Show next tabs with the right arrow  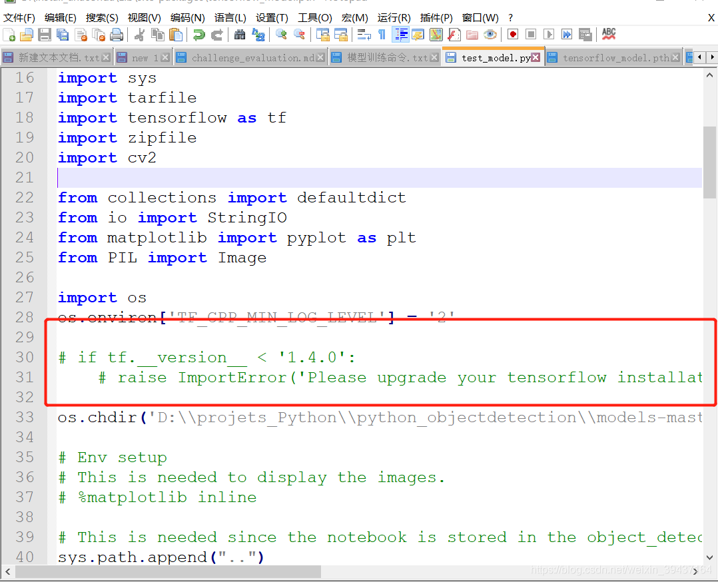click(x=711, y=57)
